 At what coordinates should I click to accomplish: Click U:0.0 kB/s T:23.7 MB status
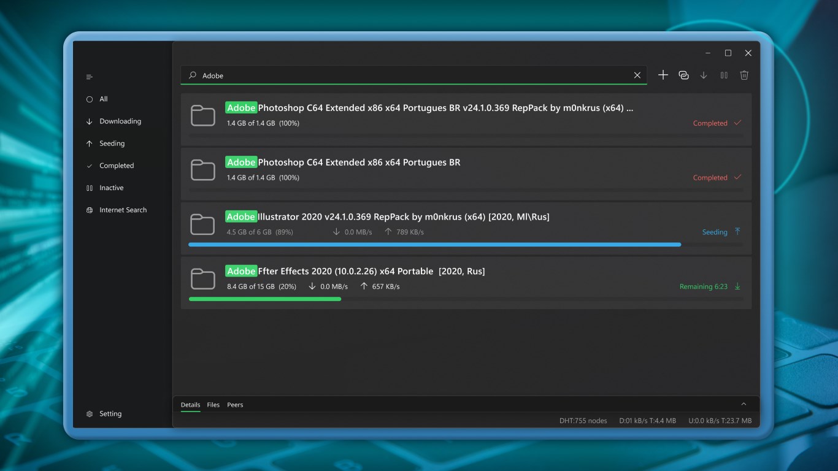(x=720, y=421)
